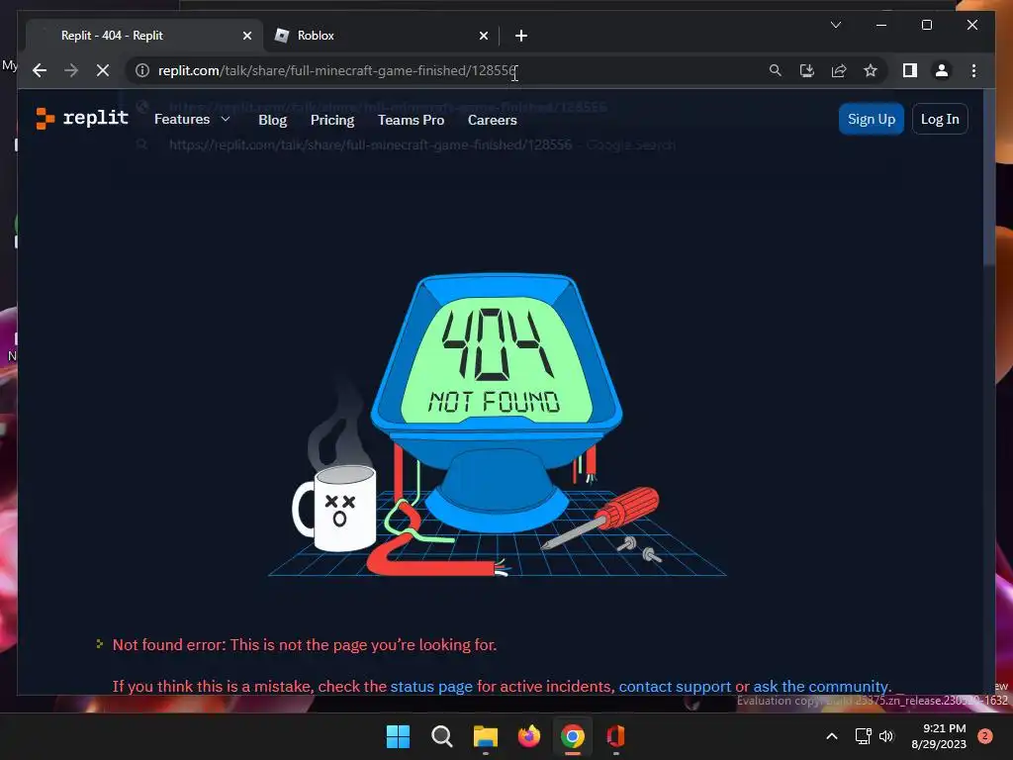
Task: Open the status page link
Action: [431, 687]
